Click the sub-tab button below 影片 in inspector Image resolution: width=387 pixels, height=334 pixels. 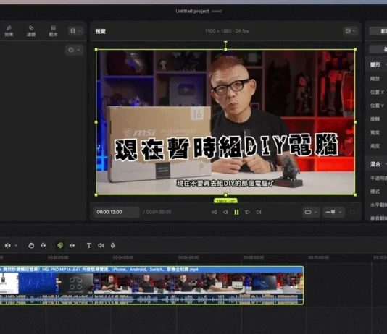(378, 49)
